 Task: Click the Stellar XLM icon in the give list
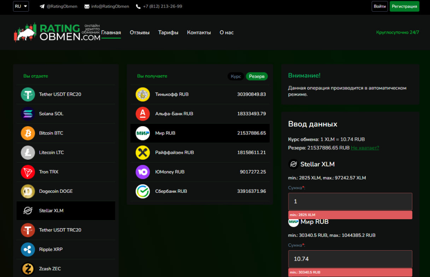[28, 211]
